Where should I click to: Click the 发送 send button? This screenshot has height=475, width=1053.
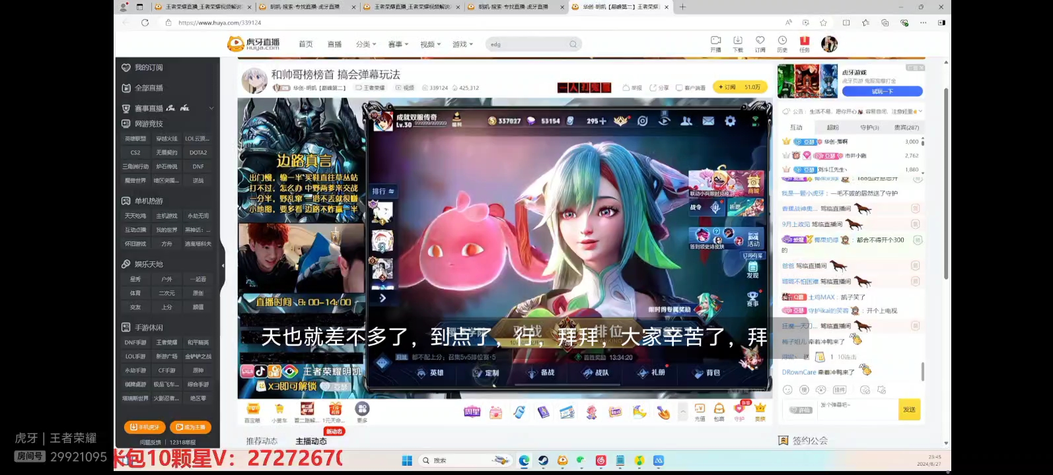pos(909,410)
